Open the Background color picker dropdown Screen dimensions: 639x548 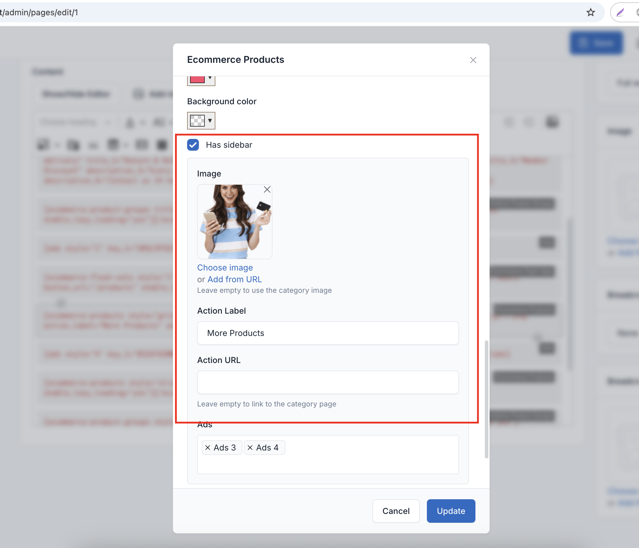[x=210, y=120]
